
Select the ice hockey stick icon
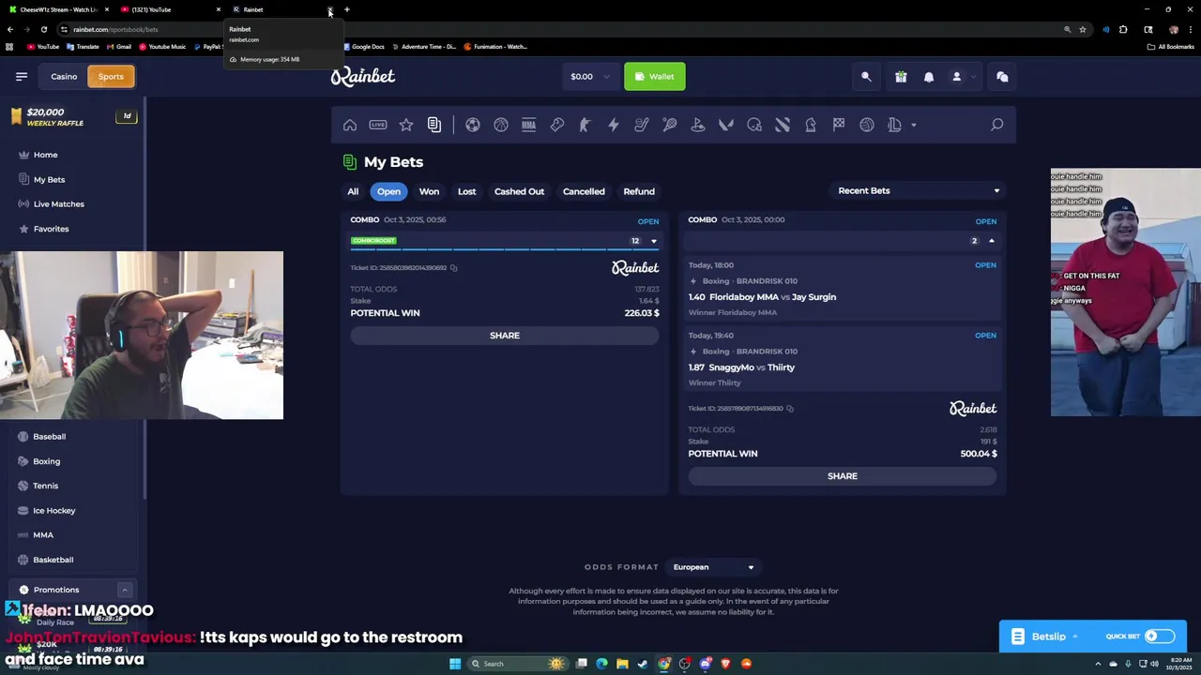point(642,125)
